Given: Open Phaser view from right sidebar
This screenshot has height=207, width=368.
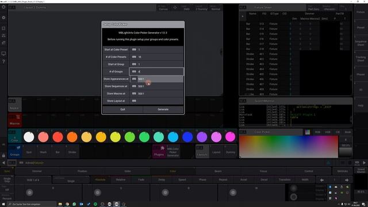Looking at the screenshot, I should coord(361,74).
